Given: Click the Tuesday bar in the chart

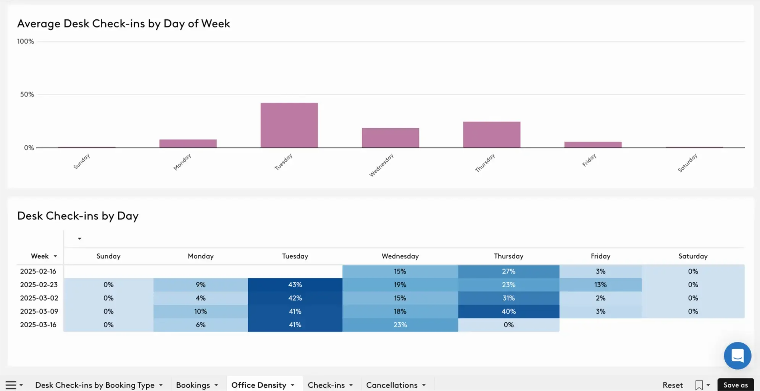Looking at the screenshot, I should point(289,125).
